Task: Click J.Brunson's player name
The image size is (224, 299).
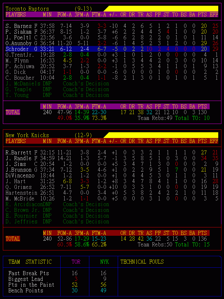Action: (x=18, y=170)
